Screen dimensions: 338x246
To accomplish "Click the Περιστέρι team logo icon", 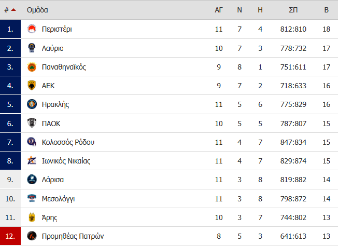I will point(32,29).
